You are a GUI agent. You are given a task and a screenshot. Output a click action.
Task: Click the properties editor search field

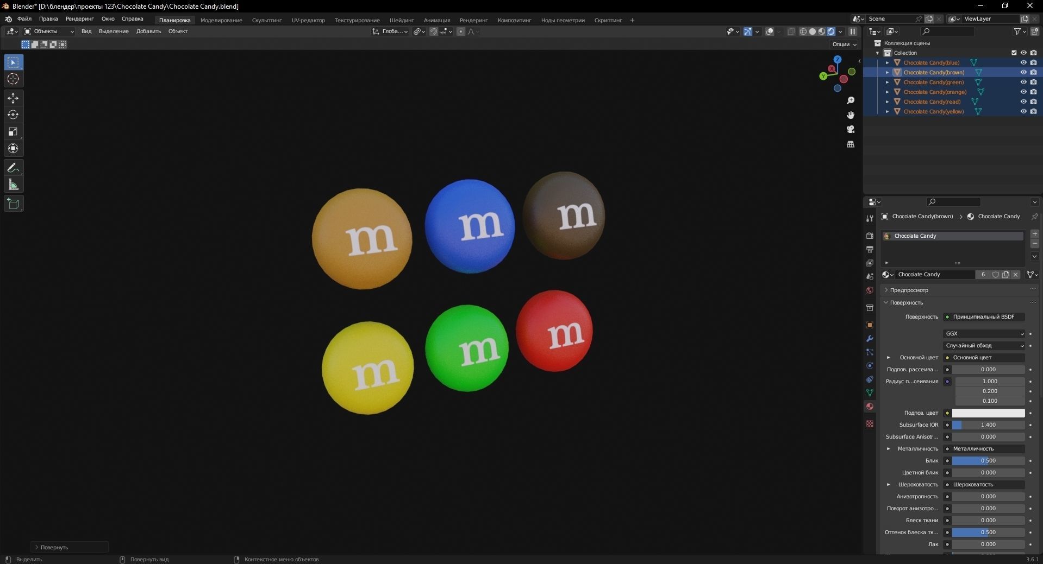click(x=953, y=202)
